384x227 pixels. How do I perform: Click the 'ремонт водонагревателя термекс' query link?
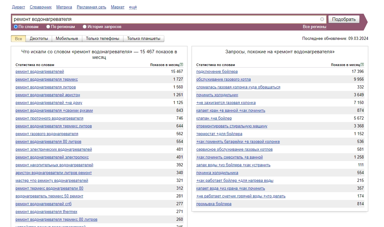(x=47, y=79)
